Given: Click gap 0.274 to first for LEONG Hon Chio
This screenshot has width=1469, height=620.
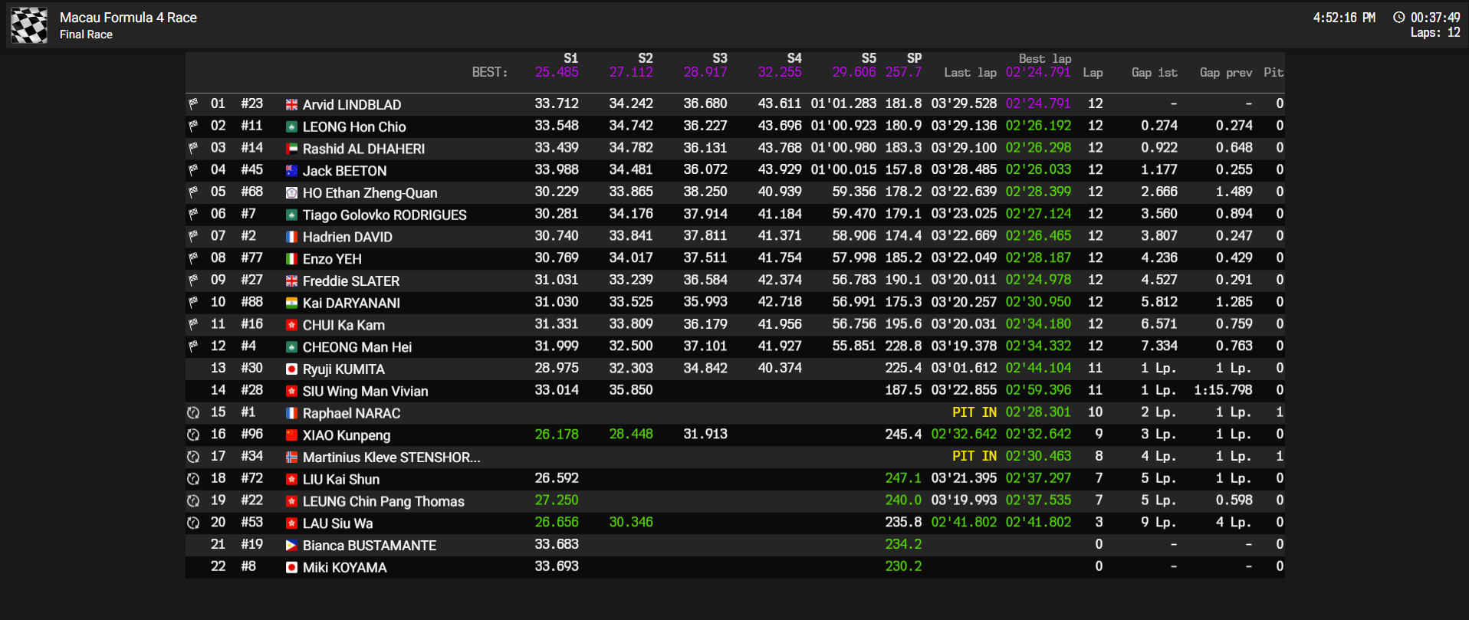Looking at the screenshot, I should tap(1159, 126).
